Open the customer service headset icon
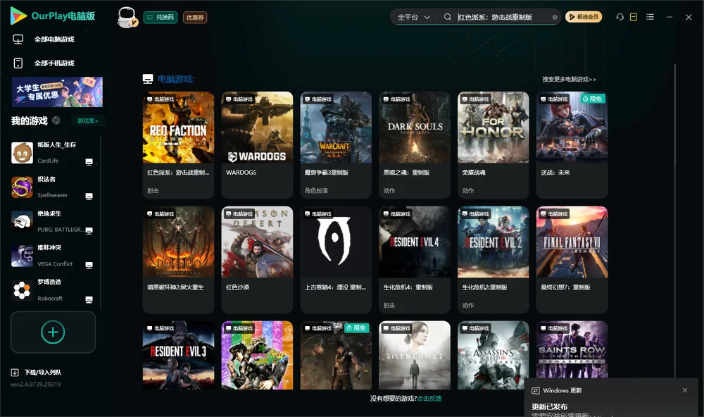The width and height of the screenshot is (704, 417). click(620, 17)
